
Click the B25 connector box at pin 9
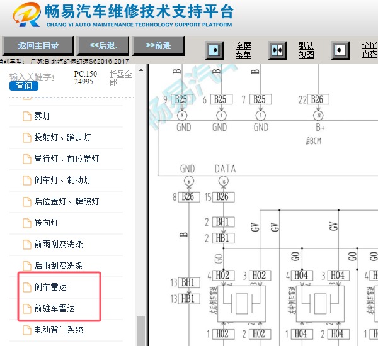pos(182,99)
